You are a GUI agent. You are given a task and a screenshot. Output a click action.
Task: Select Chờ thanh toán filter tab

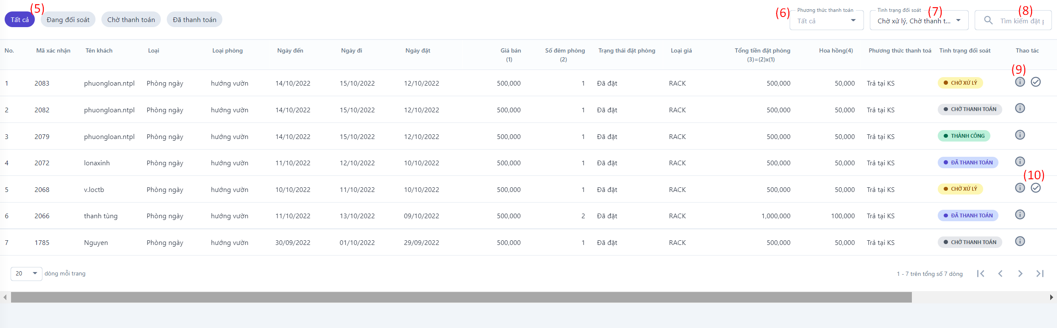tap(131, 20)
